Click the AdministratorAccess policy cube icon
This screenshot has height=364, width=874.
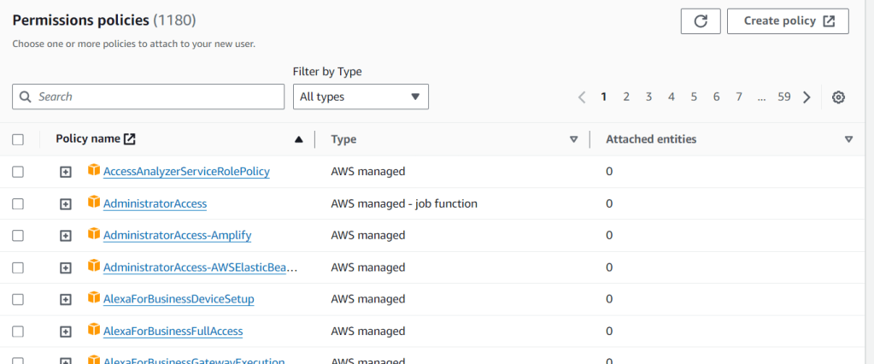pyautogui.click(x=94, y=203)
